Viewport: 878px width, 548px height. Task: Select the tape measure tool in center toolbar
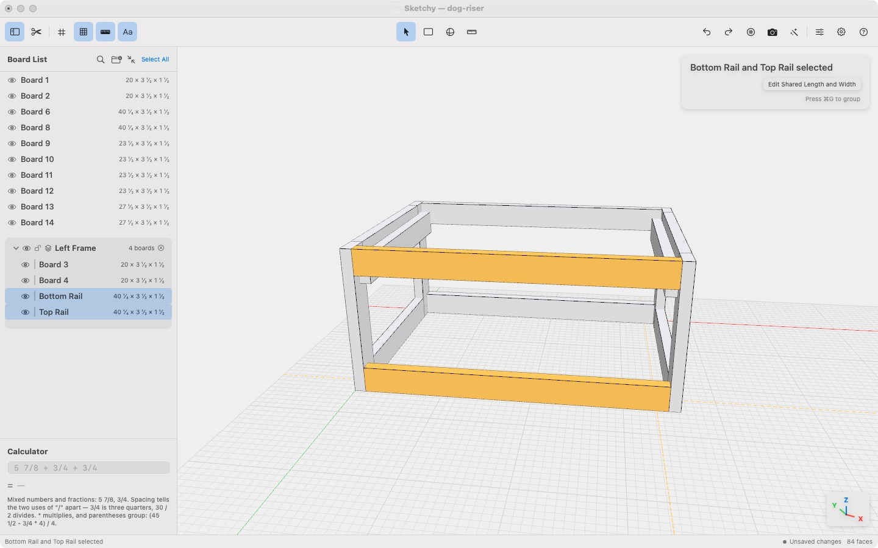472,32
